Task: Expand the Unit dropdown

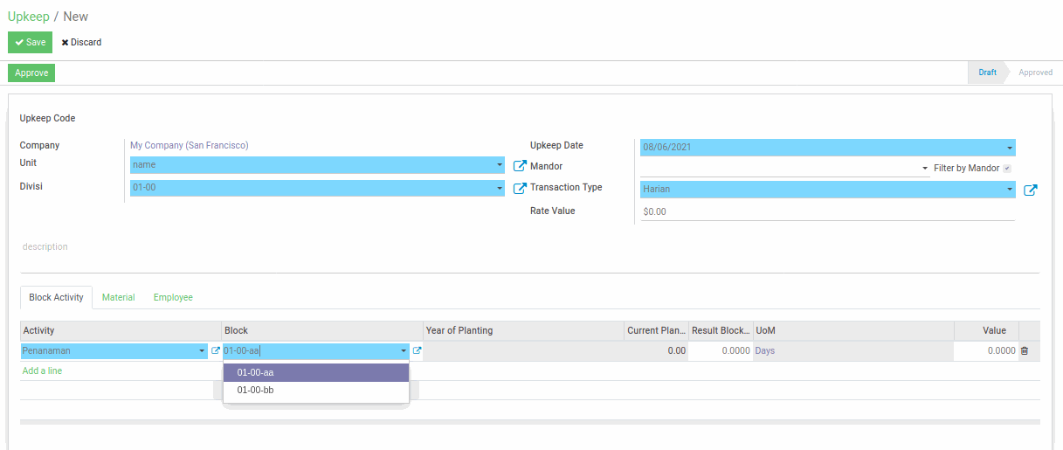Action: tap(500, 165)
